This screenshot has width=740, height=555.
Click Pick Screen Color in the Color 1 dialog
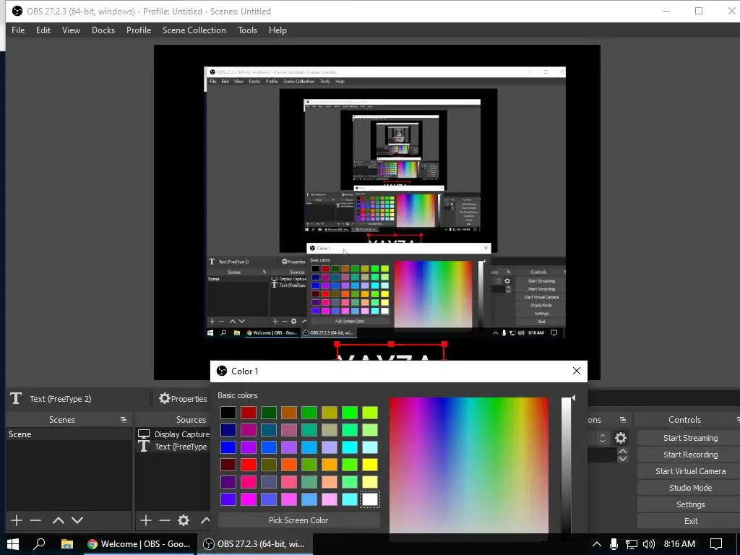(x=298, y=520)
